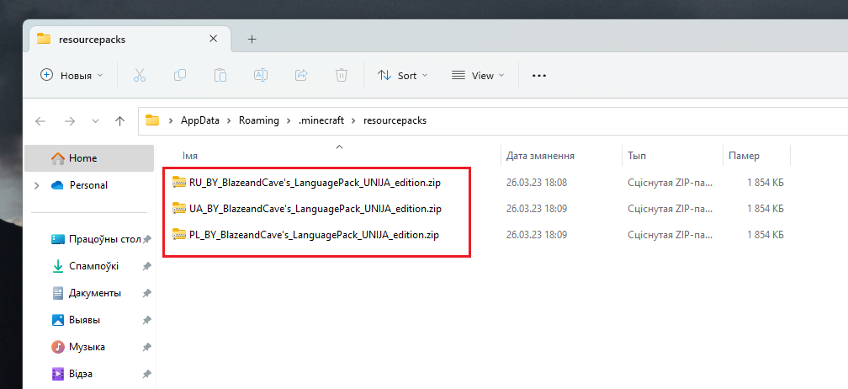Click the folder icon in address bar
This screenshot has height=389, width=848.
coord(152,120)
